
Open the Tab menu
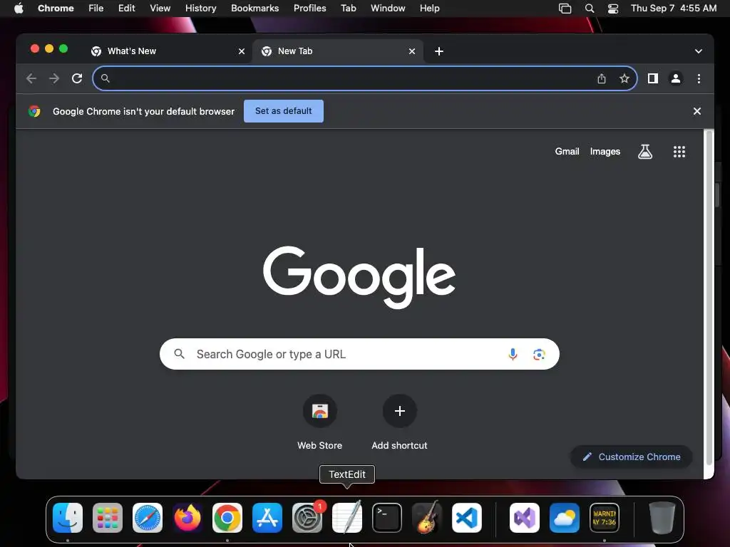pos(348,9)
